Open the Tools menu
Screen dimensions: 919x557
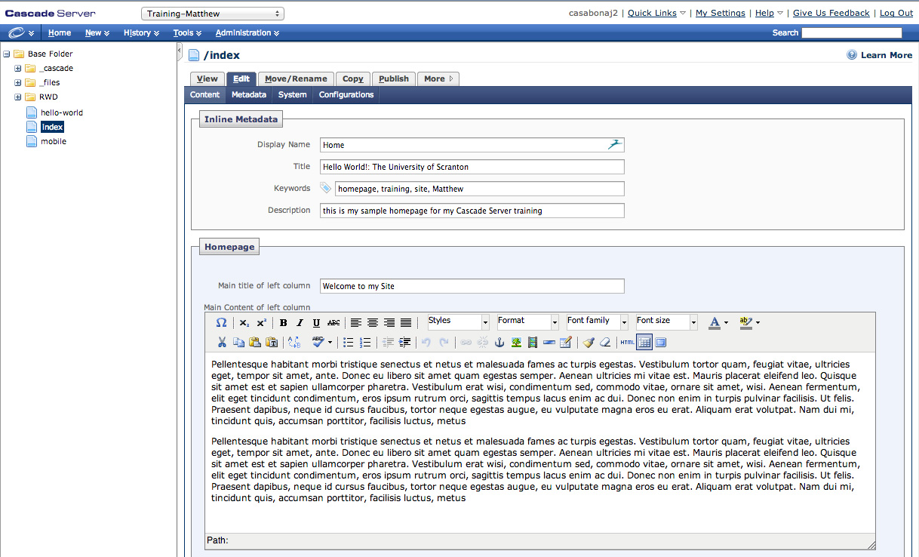pos(187,32)
